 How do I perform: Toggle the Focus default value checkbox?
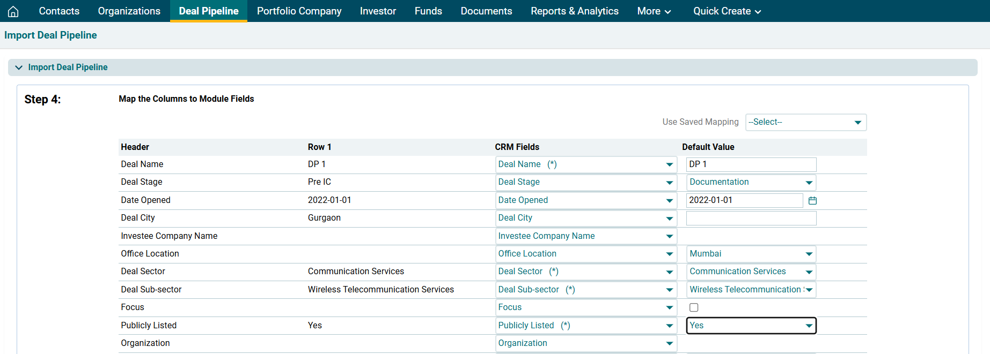(x=694, y=307)
